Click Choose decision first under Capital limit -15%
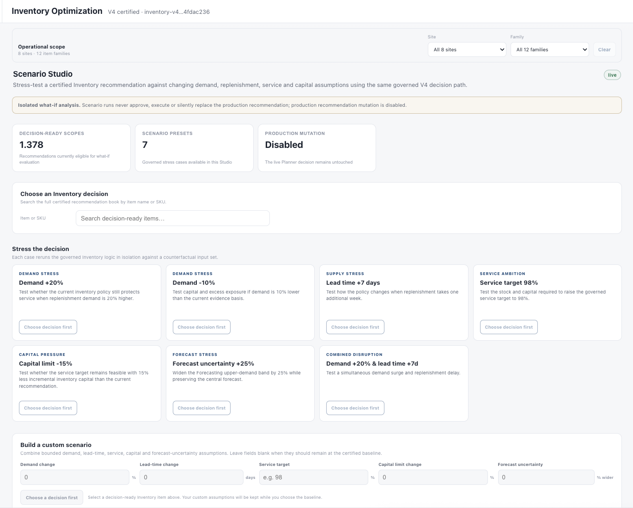This screenshot has width=633, height=508. [x=48, y=408]
